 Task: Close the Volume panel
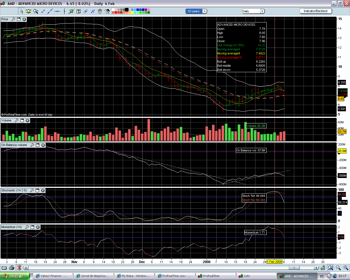pos(28,120)
